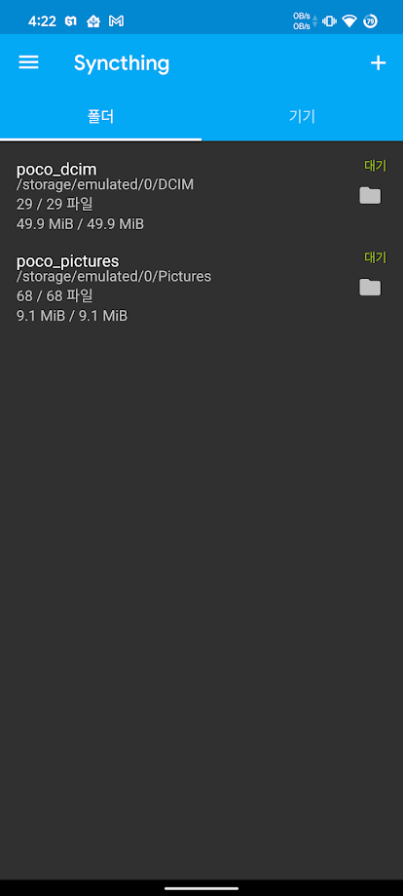Switch to the 기기 tab

302,117
